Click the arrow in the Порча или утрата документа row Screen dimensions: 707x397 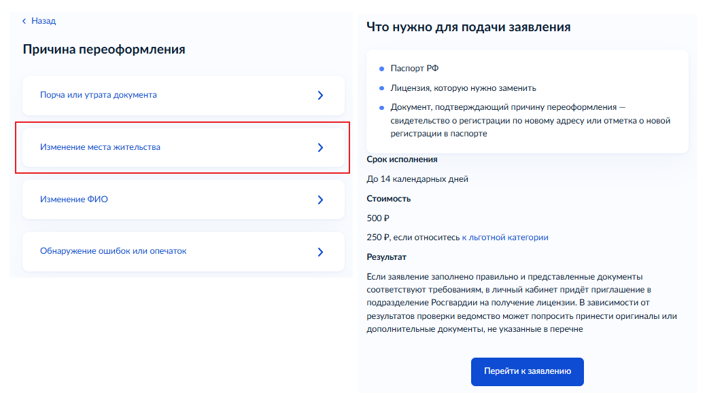pyautogui.click(x=320, y=96)
